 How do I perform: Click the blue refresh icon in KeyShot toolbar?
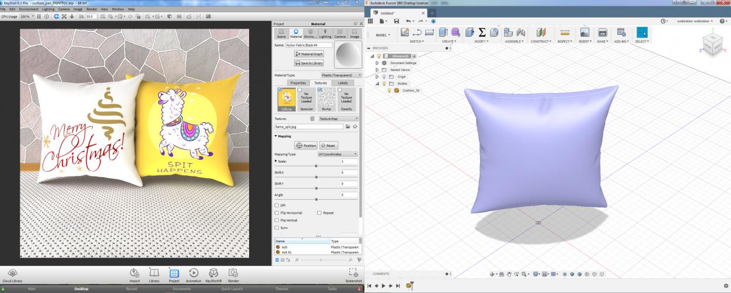coord(57,16)
